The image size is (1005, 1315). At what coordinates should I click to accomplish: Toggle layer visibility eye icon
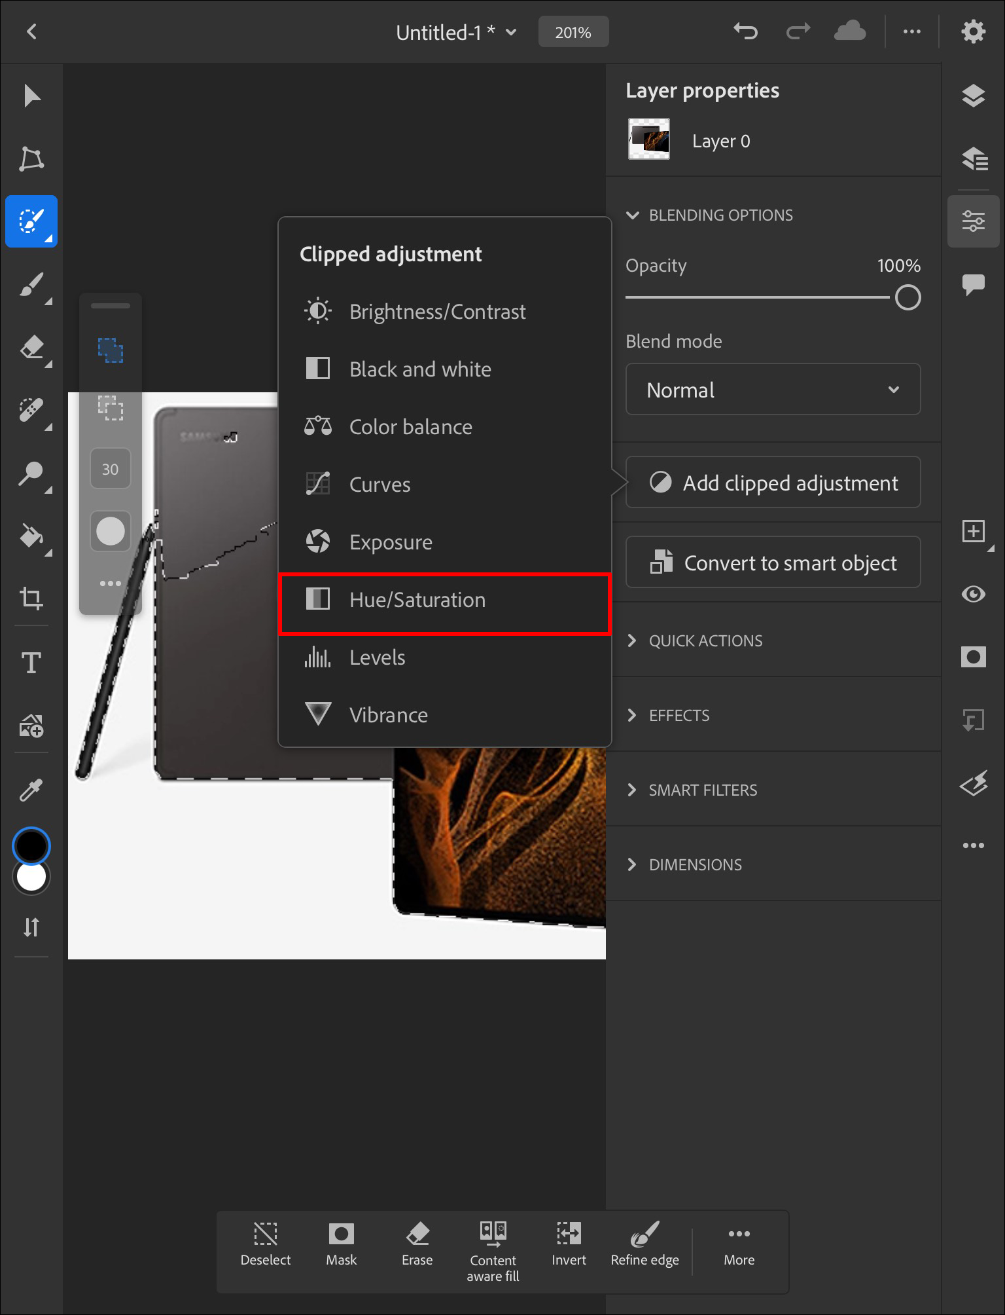tap(974, 594)
